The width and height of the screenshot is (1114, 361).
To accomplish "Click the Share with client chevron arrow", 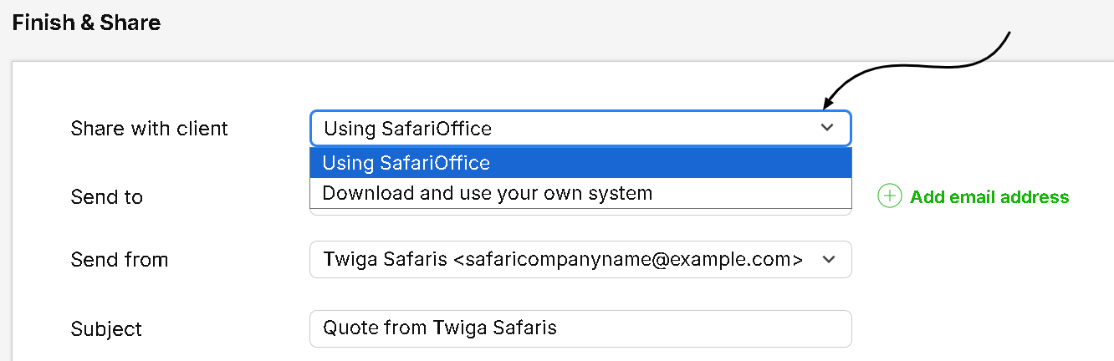I will tap(827, 128).
